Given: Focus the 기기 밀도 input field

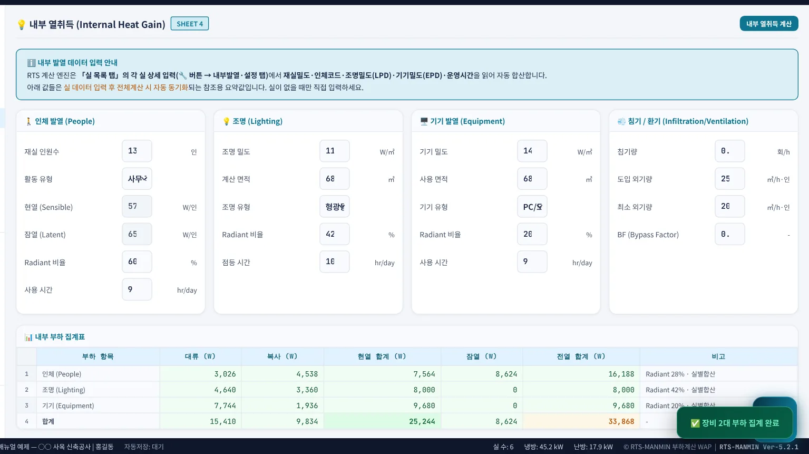Looking at the screenshot, I should point(532,151).
